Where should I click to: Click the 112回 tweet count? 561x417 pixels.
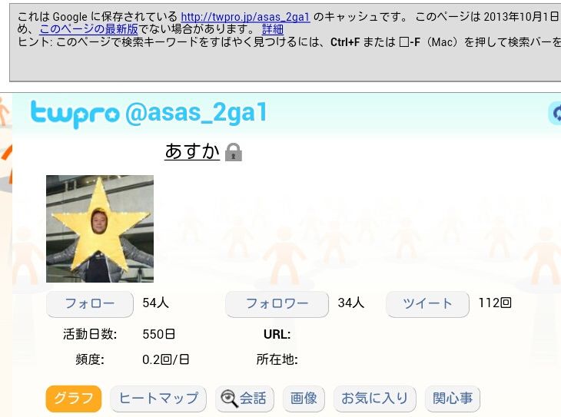tap(495, 303)
